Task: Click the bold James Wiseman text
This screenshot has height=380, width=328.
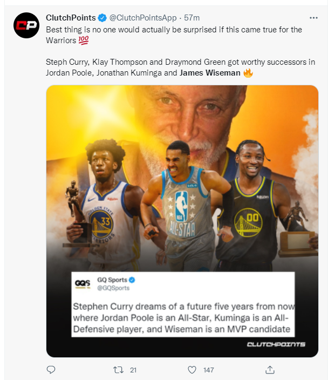Action: 210,73
